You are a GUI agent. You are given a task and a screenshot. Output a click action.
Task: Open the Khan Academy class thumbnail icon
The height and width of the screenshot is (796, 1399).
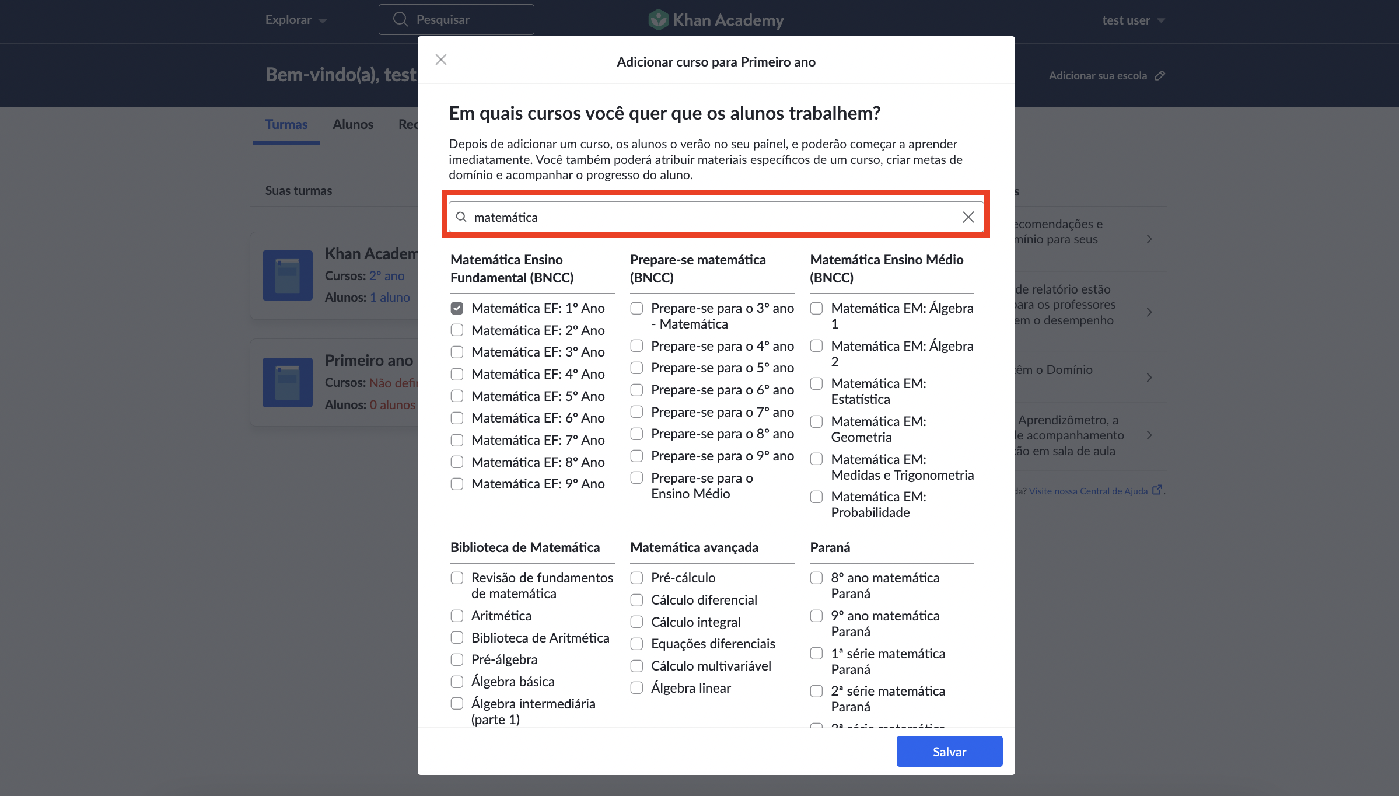[288, 275]
